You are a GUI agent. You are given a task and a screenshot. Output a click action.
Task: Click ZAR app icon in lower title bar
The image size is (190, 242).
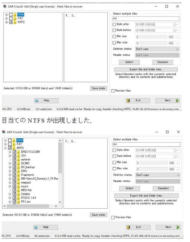4,132
